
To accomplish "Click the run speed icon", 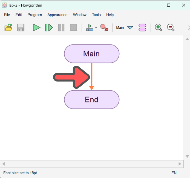I will click(x=90, y=27).
